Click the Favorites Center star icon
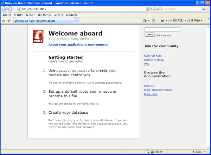The height and width of the screenshot is (155, 211). pos(4,21)
